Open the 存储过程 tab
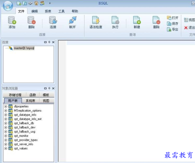 pyautogui.click(x=15, y=95)
